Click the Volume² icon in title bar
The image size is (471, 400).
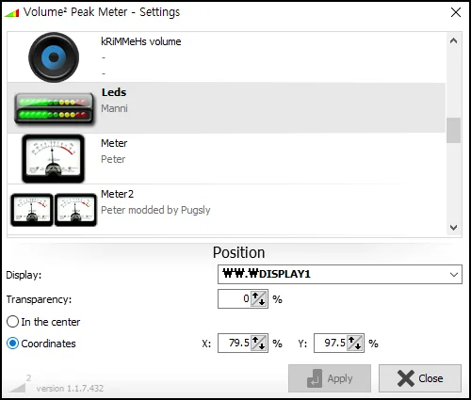[12, 13]
